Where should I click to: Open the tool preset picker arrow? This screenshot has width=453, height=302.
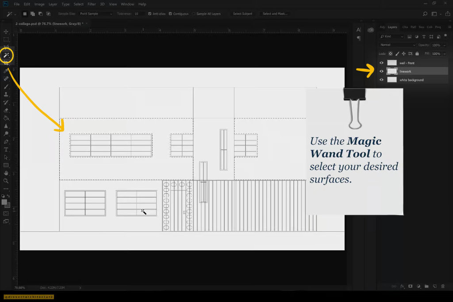[15, 14]
